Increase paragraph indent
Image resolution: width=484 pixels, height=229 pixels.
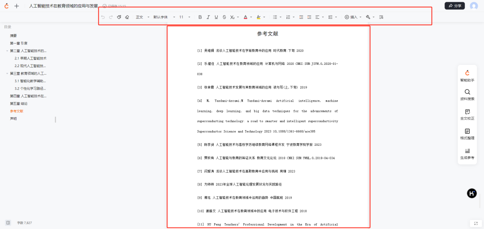309,17
